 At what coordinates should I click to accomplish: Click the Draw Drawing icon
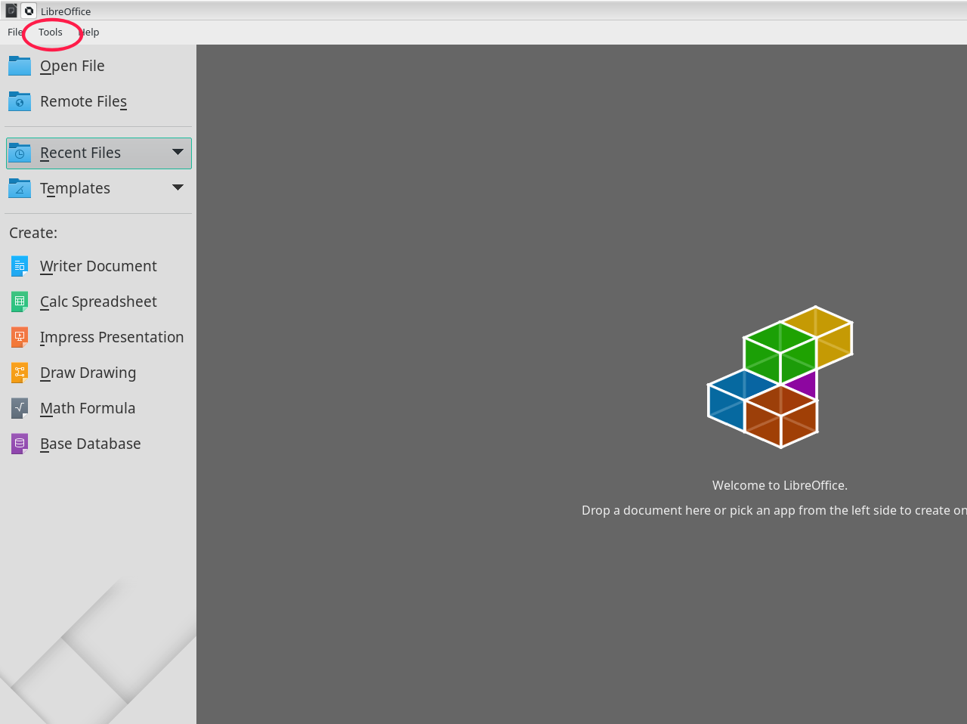[20, 373]
